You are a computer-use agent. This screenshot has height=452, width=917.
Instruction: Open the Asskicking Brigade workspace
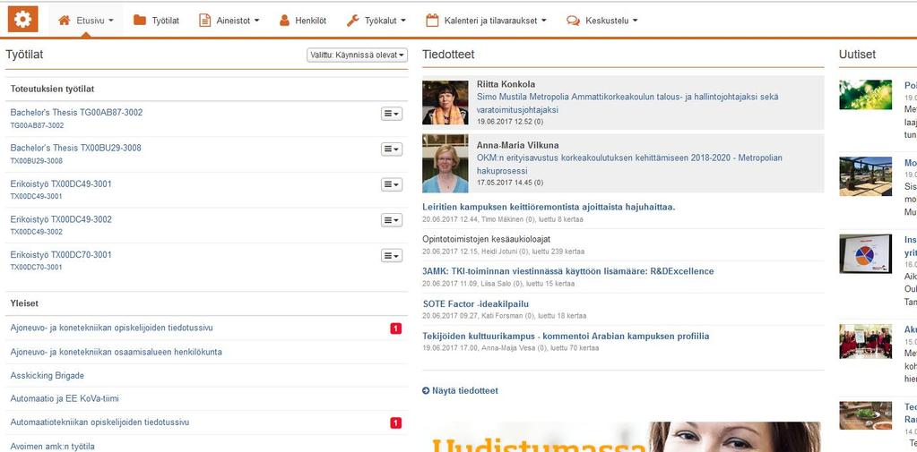click(x=47, y=376)
